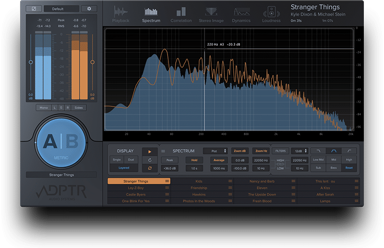384x248 pixels.
Task: Edit the 0.0 dB zoom field
Action: 240,160
